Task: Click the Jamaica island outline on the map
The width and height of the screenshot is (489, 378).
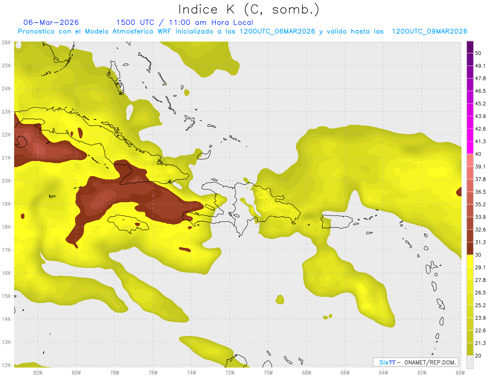Action: [128, 223]
